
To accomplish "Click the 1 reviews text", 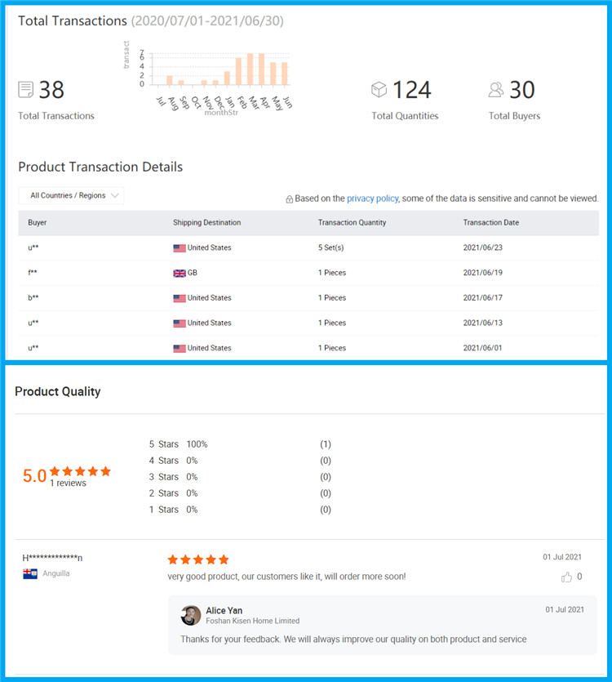I will pos(68,484).
